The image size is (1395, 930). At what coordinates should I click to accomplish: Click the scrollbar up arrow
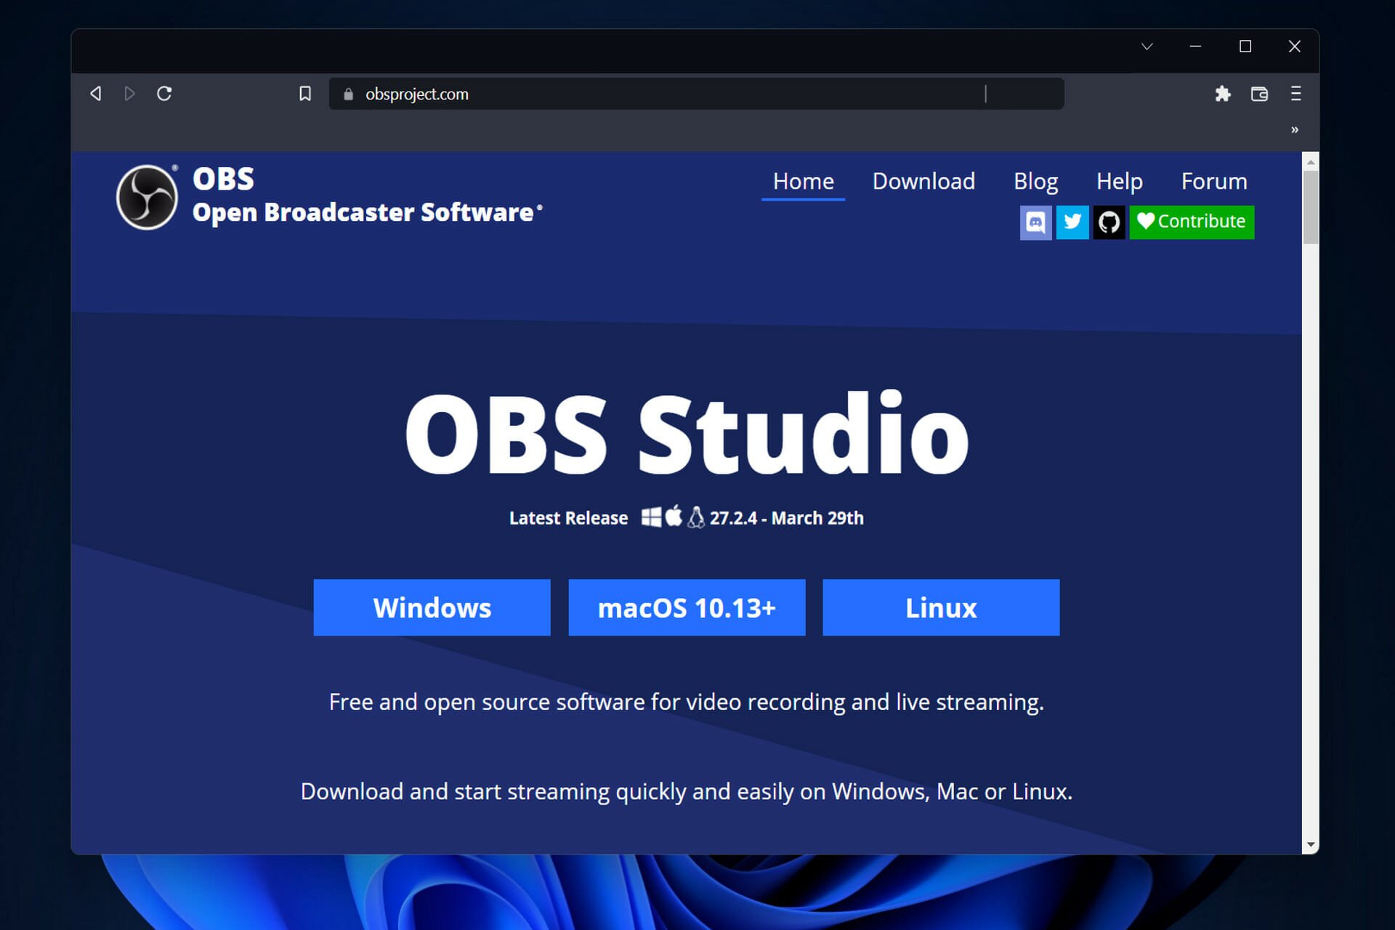click(1310, 161)
